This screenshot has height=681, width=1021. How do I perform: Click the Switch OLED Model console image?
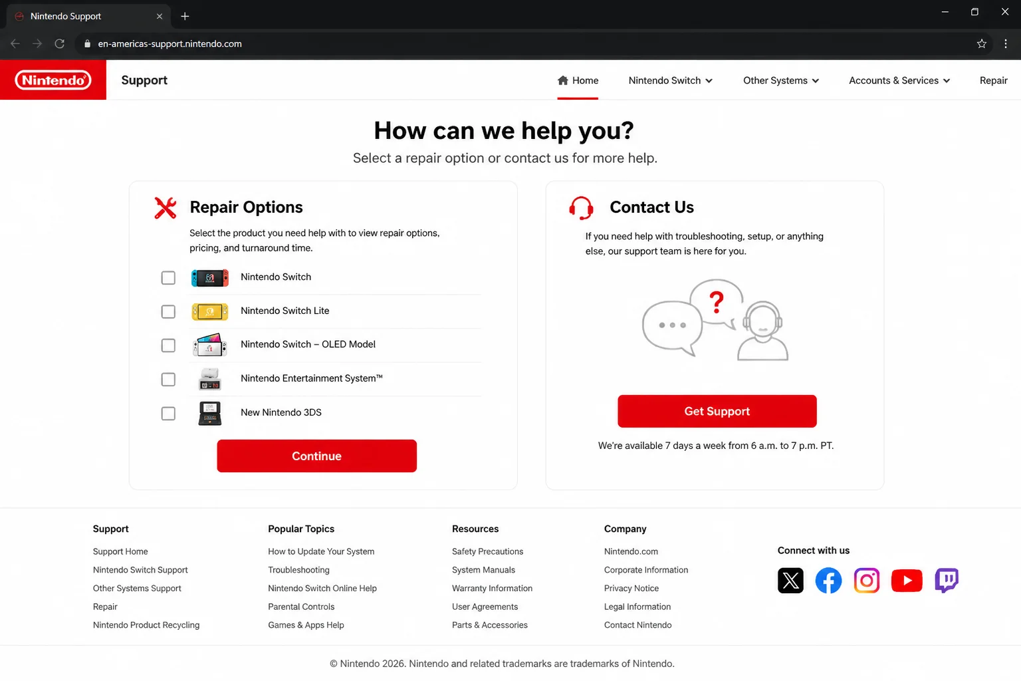[210, 345]
